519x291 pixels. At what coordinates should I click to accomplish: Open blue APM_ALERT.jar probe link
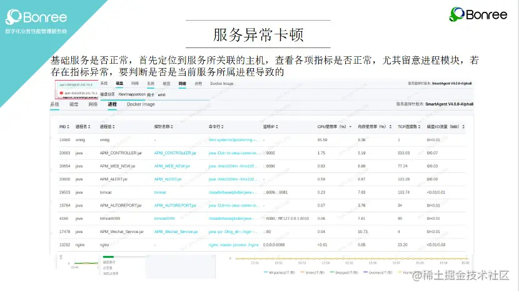click(x=168, y=179)
